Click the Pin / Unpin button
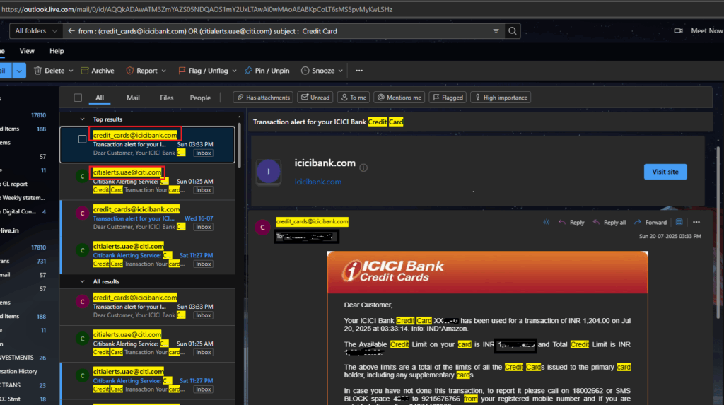Image resolution: width=724 pixels, height=405 pixels. pos(267,71)
